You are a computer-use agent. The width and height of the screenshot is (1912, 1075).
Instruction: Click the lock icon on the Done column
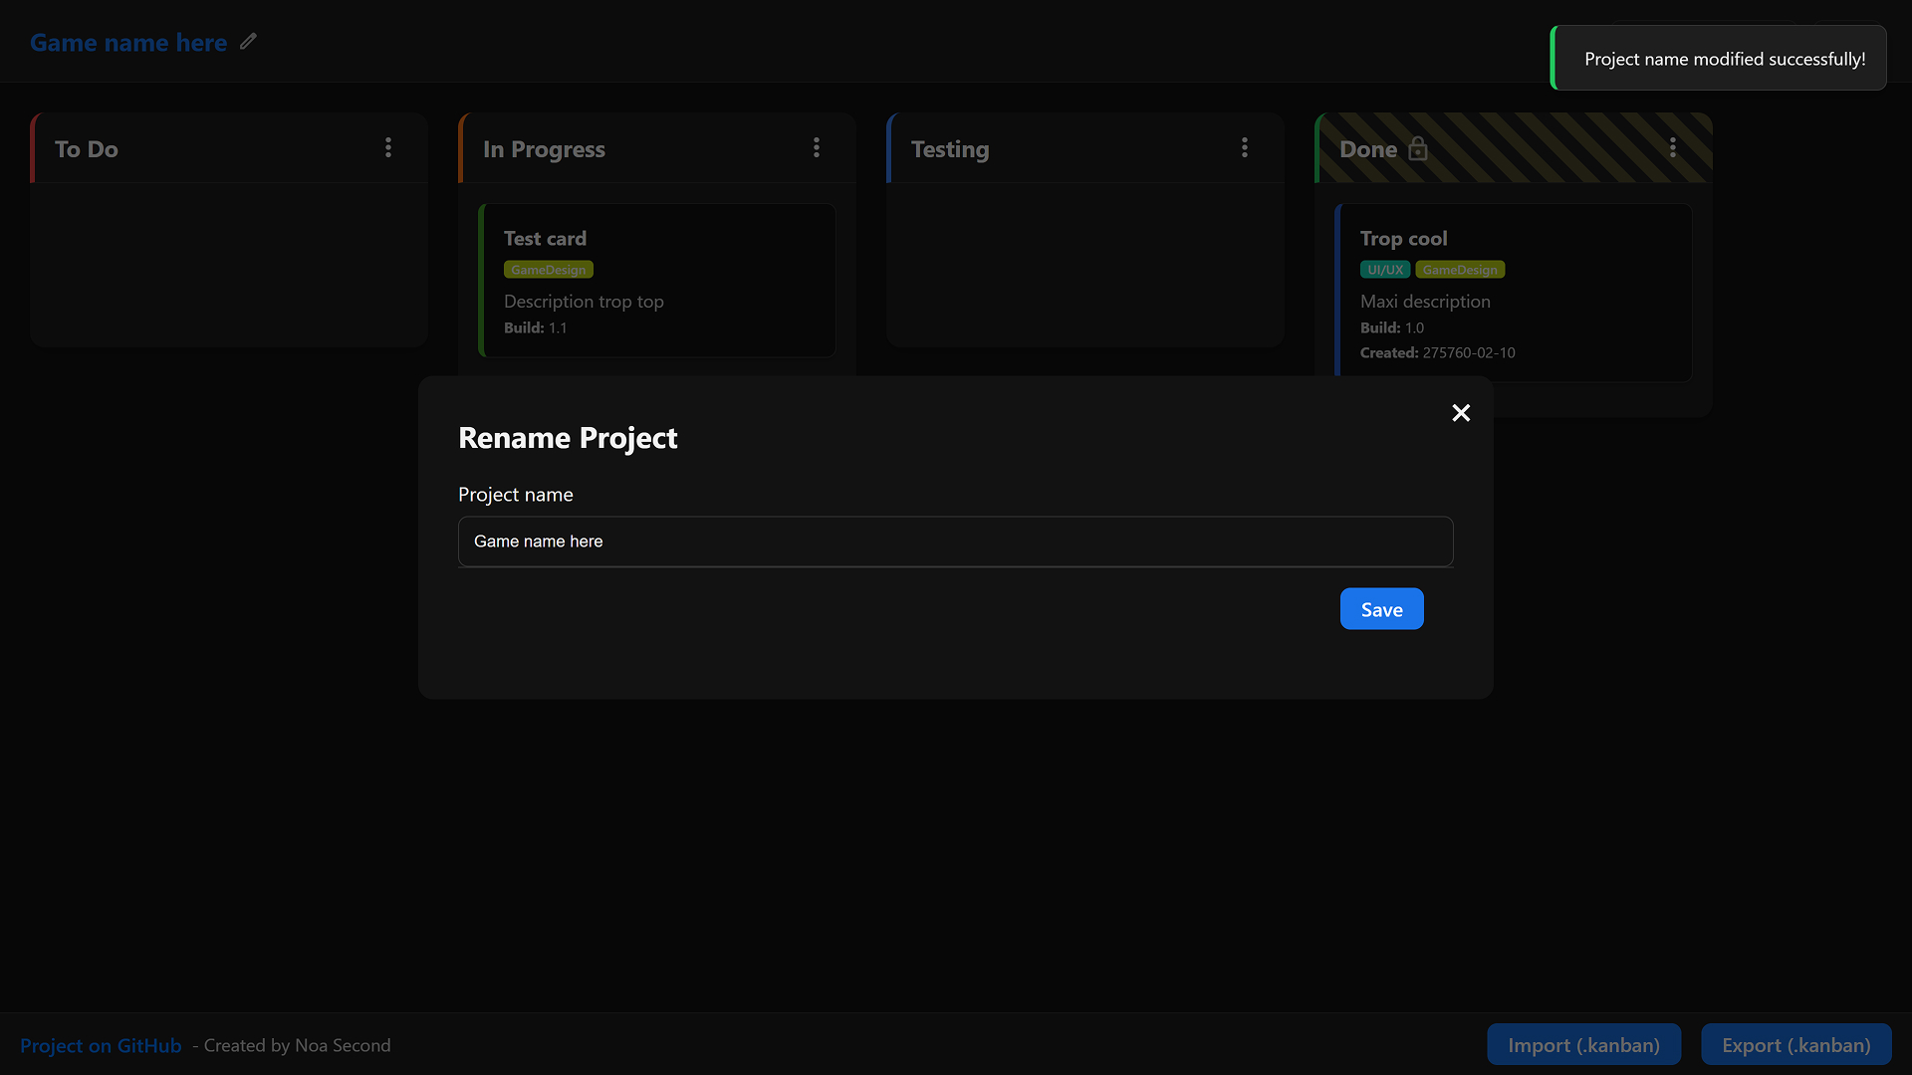(1417, 148)
